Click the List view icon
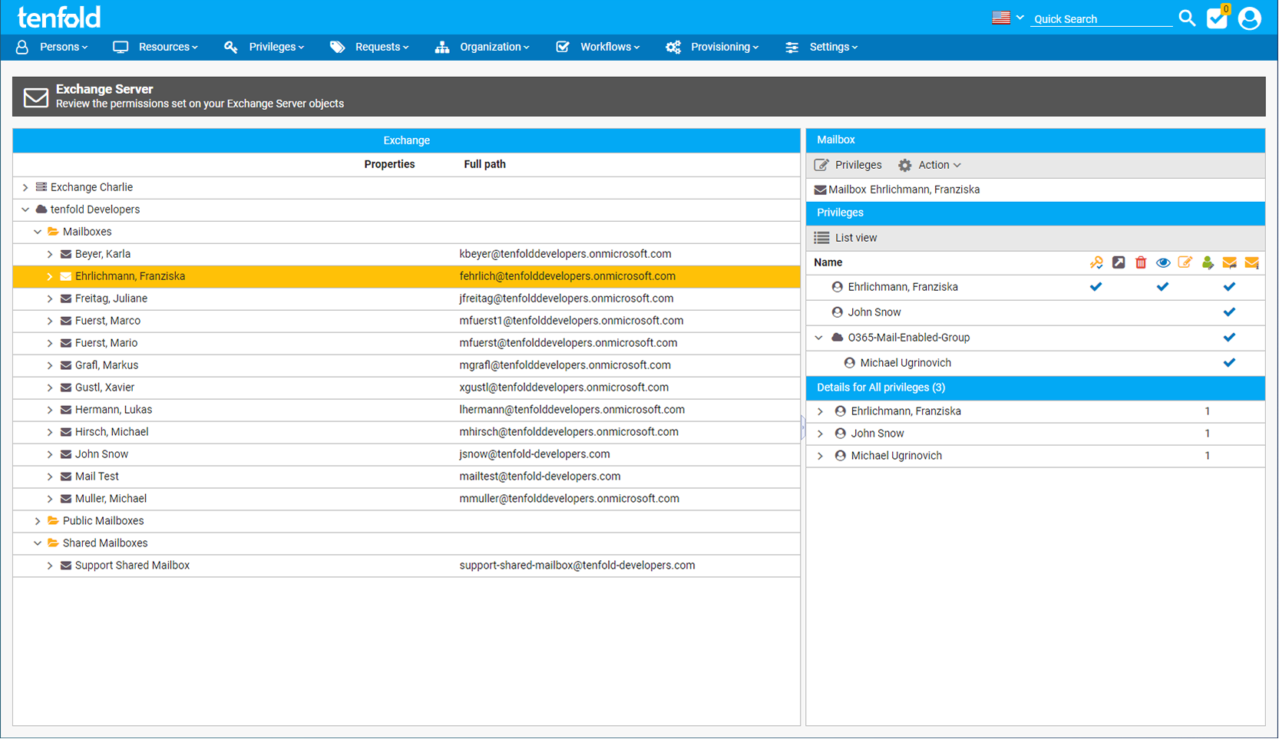Image resolution: width=1279 pixels, height=739 pixels. (821, 238)
